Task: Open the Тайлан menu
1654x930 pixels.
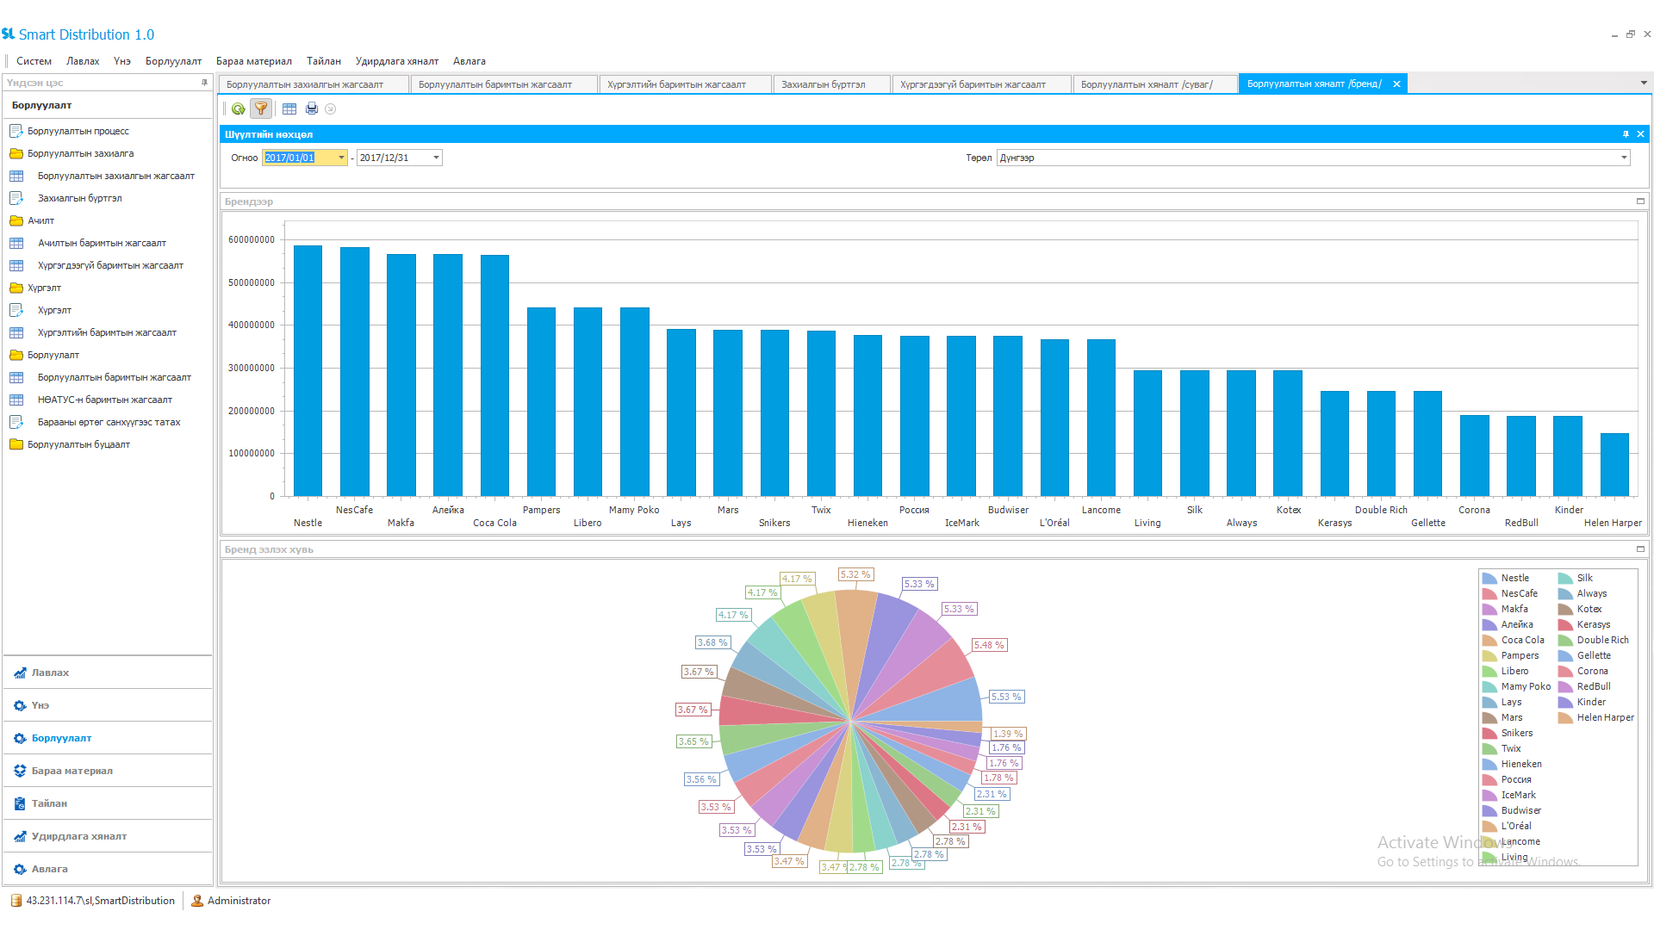Action: (x=324, y=61)
